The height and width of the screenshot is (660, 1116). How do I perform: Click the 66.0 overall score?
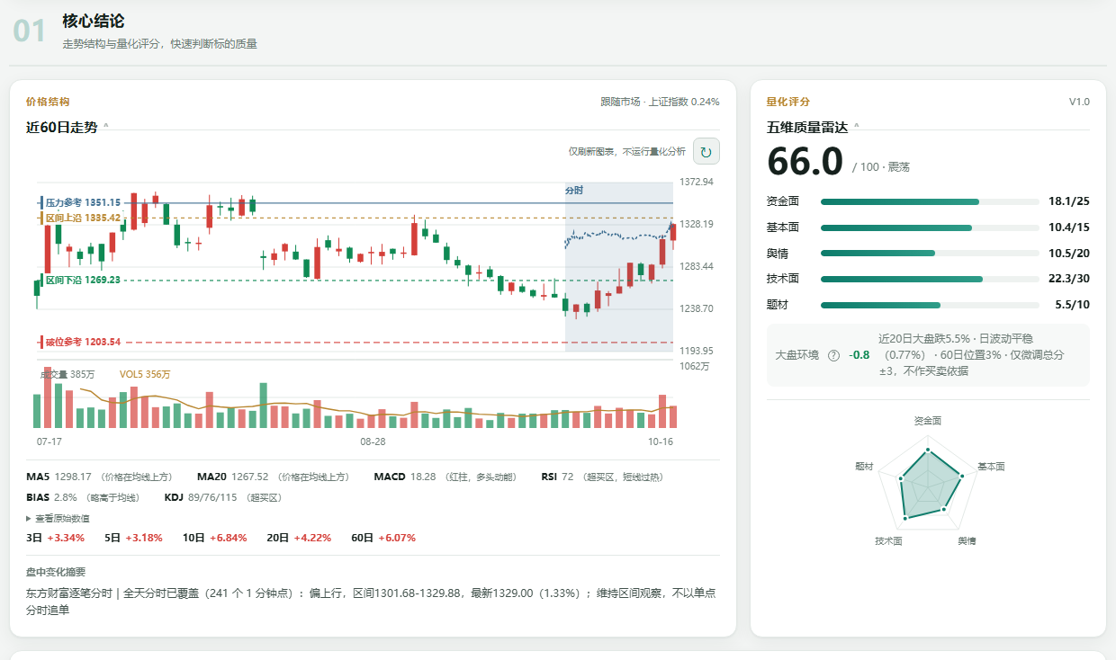(x=805, y=162)
